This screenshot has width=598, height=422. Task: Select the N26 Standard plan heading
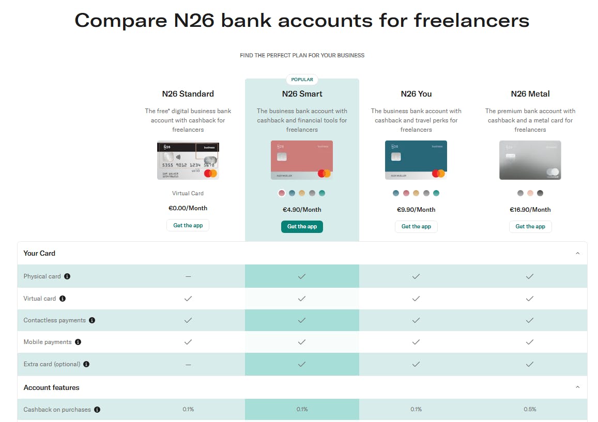pos(188,94)
